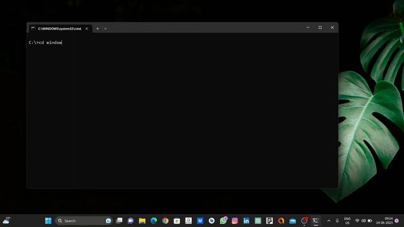Open Task View on taskbar
Viewport: 404px width, 227px height.
click(x=119, y=221)
